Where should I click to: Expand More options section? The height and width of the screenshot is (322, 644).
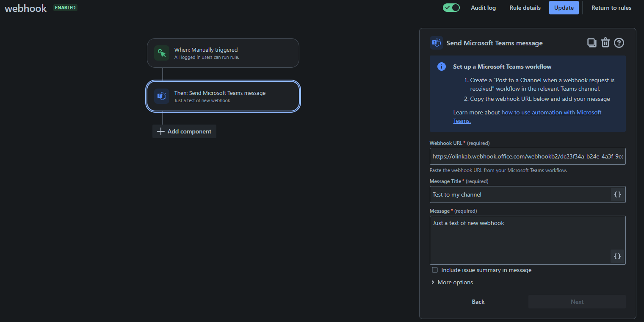(x=452, y=282)
